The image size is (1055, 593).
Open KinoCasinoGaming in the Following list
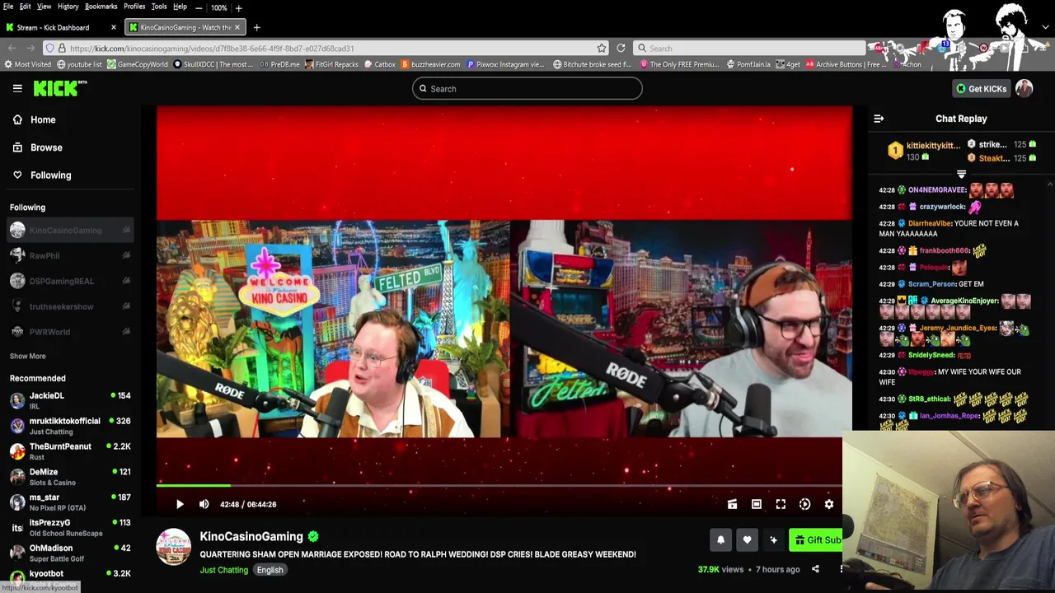69,231
